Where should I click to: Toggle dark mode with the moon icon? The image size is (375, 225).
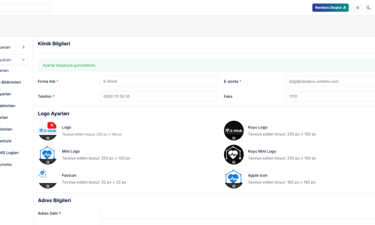(368, 8)
